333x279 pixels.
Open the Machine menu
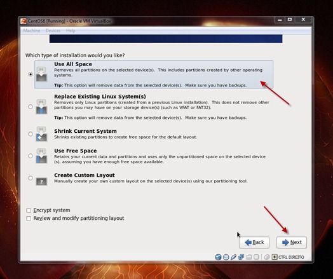[32, 31]
